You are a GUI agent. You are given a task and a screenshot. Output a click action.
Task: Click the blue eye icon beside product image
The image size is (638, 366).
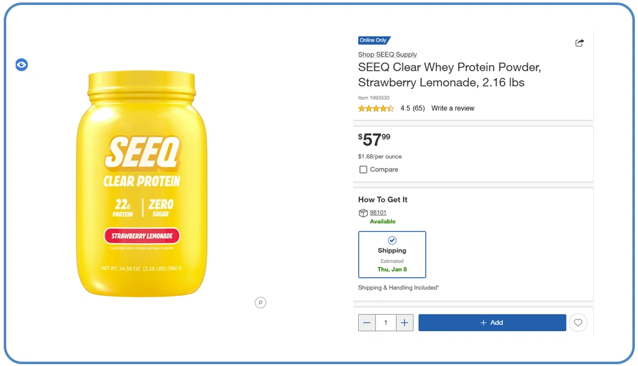(22, 65)
